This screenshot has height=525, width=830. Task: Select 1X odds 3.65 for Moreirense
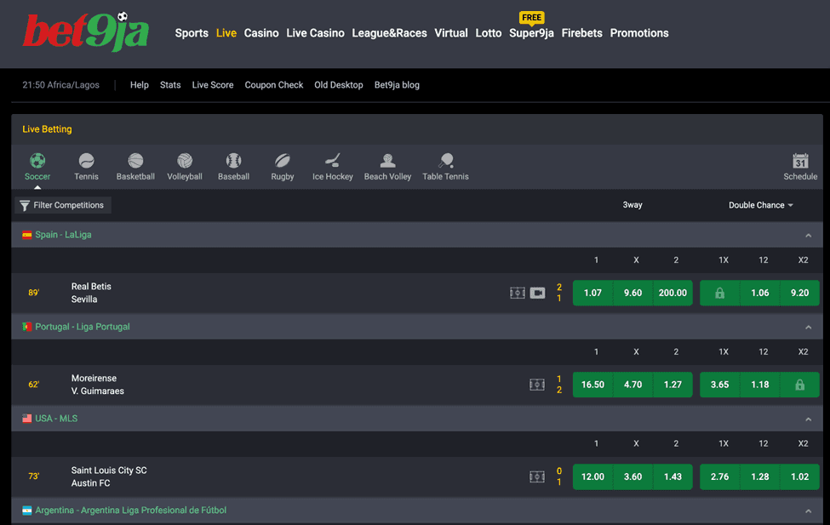coord(719,385)
